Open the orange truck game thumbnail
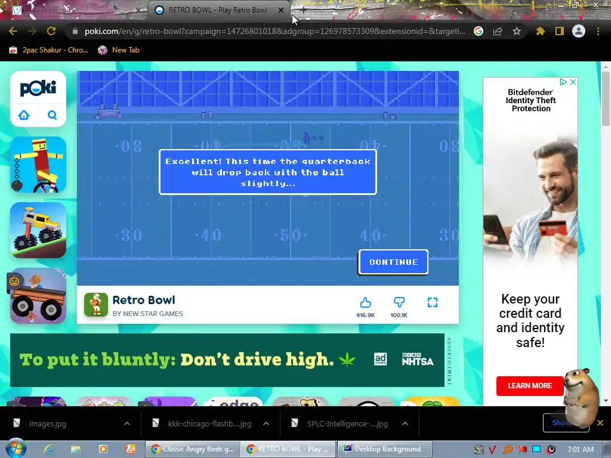The width and height of the screenshot is (611, 458). pyautogui.click(x=38, y=296)
